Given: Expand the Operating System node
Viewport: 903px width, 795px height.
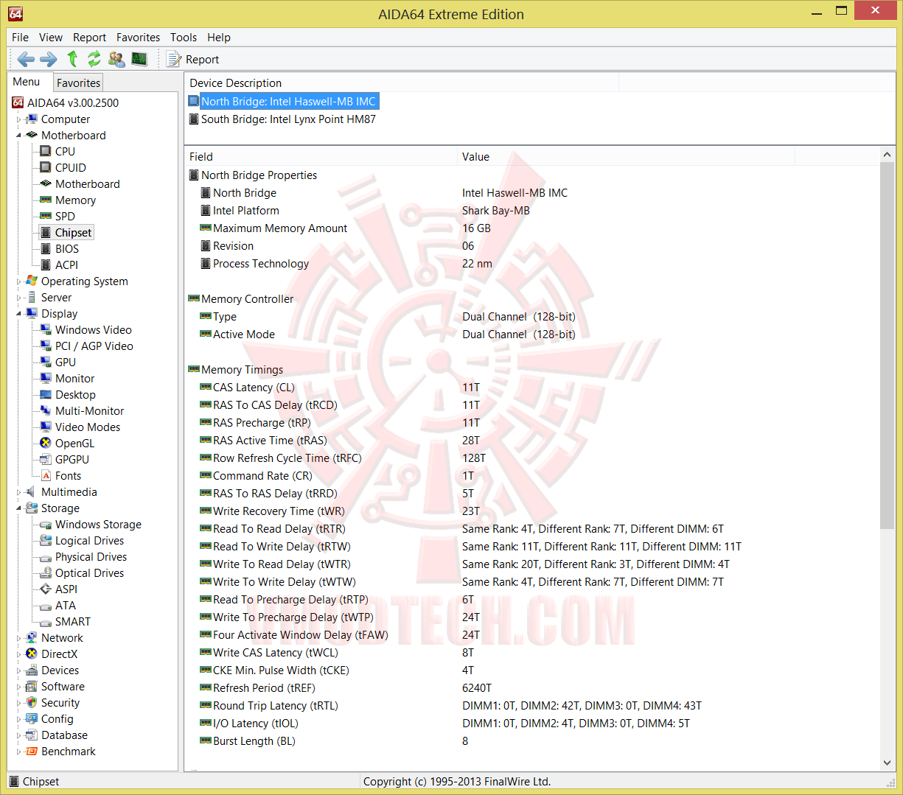Looking at the screenshot, I should coord(19,281).
